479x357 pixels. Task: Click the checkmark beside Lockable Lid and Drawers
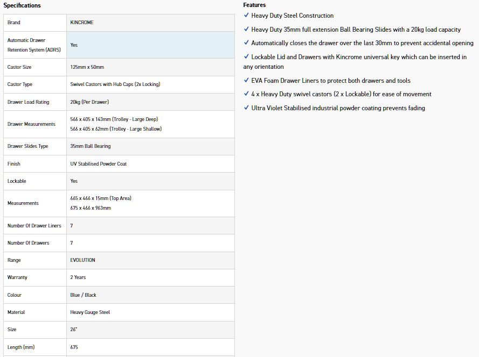tap(246, 56)
